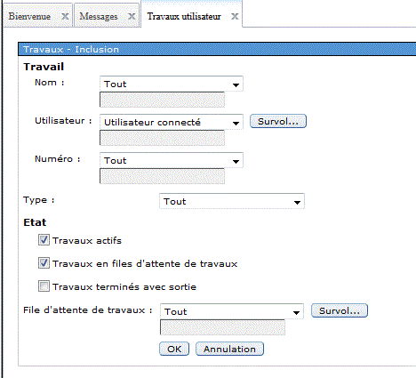
Task: Expand the Utilisateur dropdown
Action: pyautogui.click(x=172, y=122)
